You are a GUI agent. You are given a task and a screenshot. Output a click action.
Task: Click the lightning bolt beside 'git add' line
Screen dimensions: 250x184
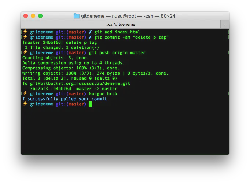click(25, 32)
